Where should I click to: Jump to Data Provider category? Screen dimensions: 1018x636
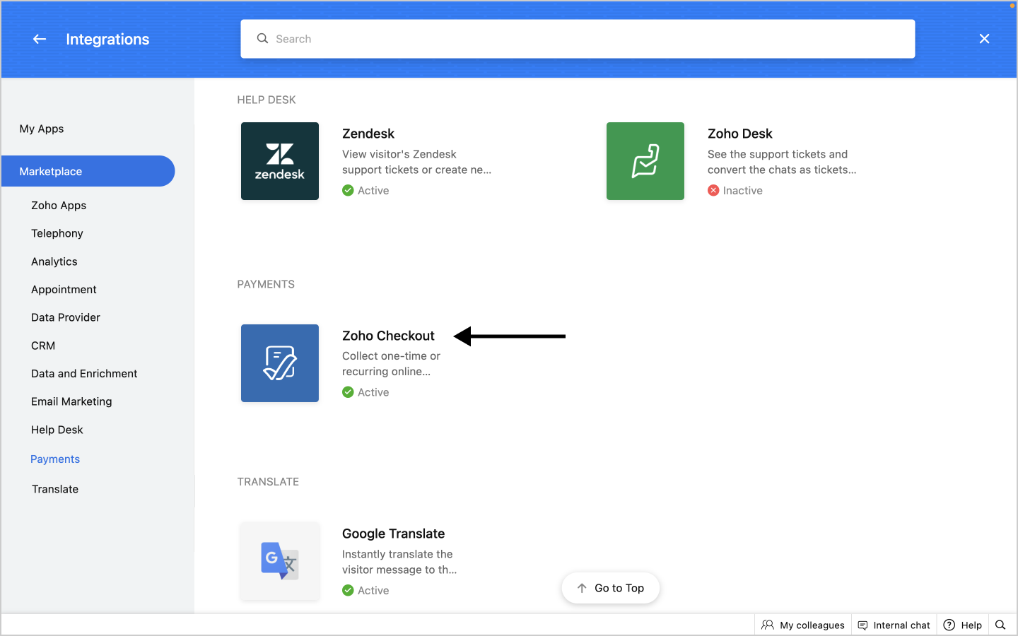click(x=66, y=317)
